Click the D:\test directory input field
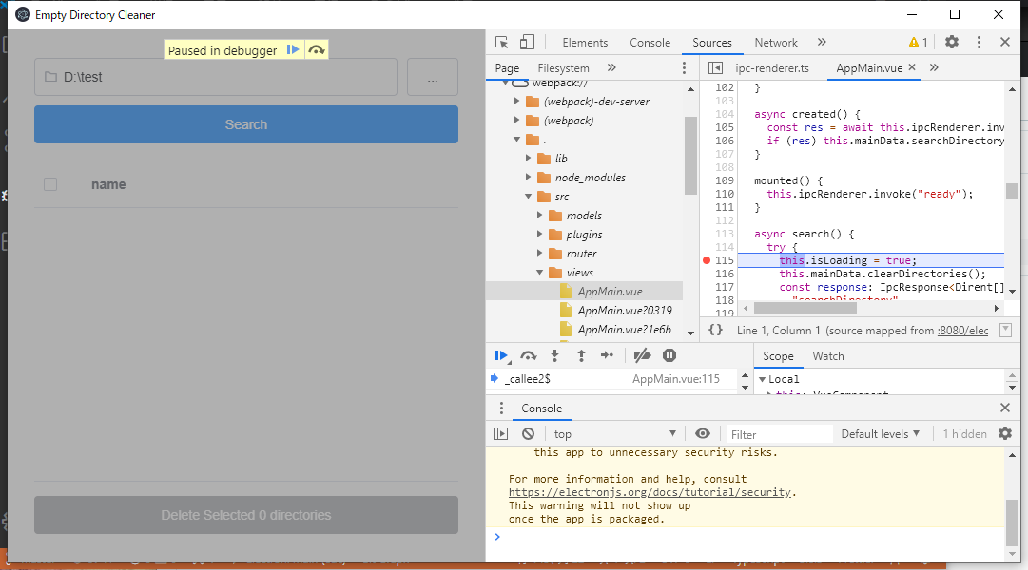 coord(216,77)
